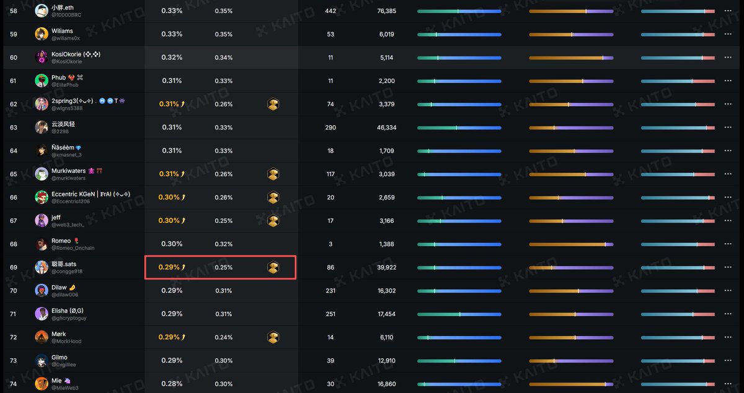This screenshot has width=744, height=393.
Task: Click handle @0xgilllee
Action: (x=65, y=364)
